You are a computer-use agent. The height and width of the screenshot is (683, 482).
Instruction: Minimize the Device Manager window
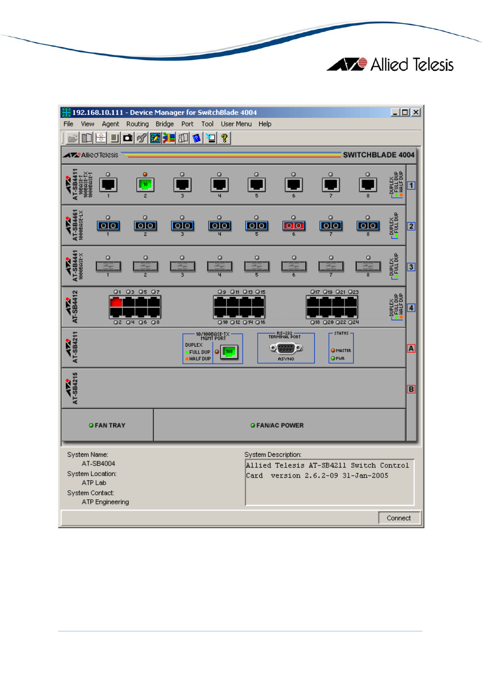tap(396, 112)
